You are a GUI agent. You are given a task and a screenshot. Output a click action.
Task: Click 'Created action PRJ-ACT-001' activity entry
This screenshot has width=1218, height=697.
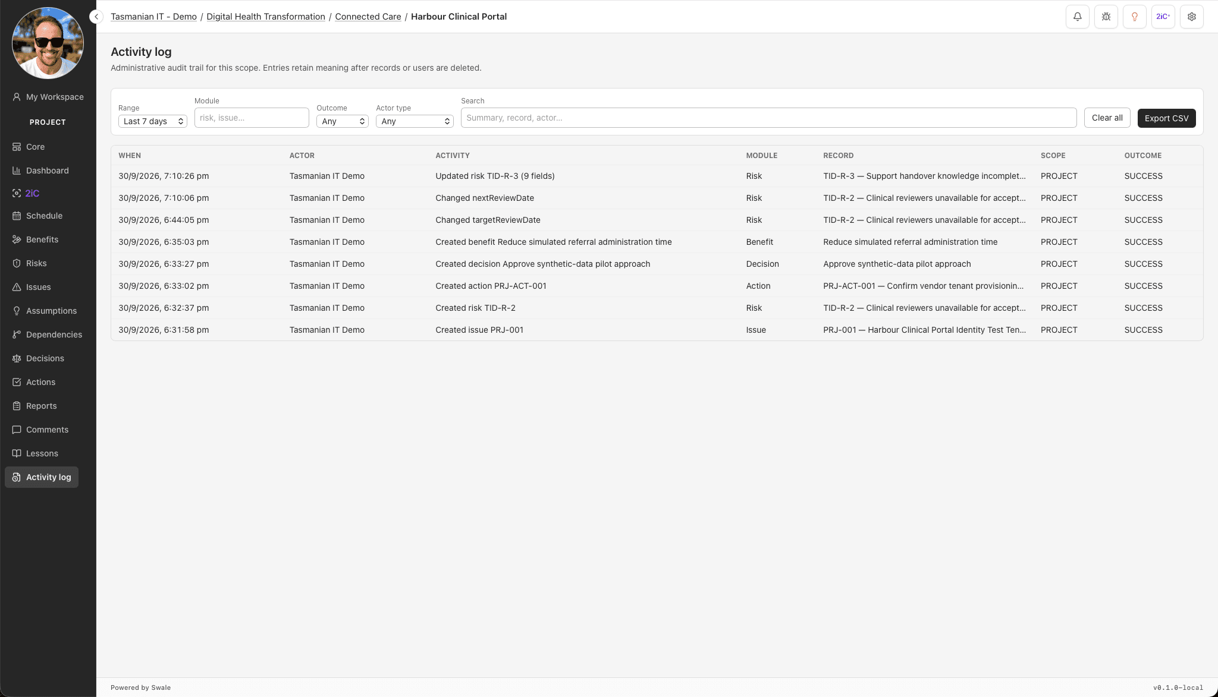491,286
